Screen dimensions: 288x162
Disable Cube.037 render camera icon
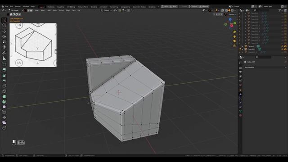285,49
